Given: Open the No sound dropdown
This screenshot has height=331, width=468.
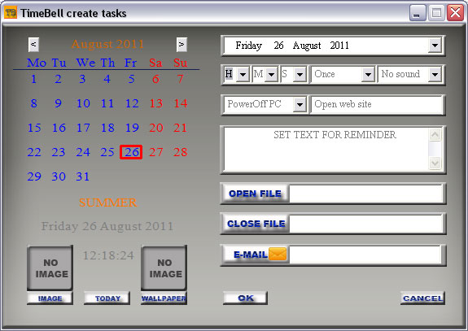Looking at the screenshot, I should coord(435,74).
